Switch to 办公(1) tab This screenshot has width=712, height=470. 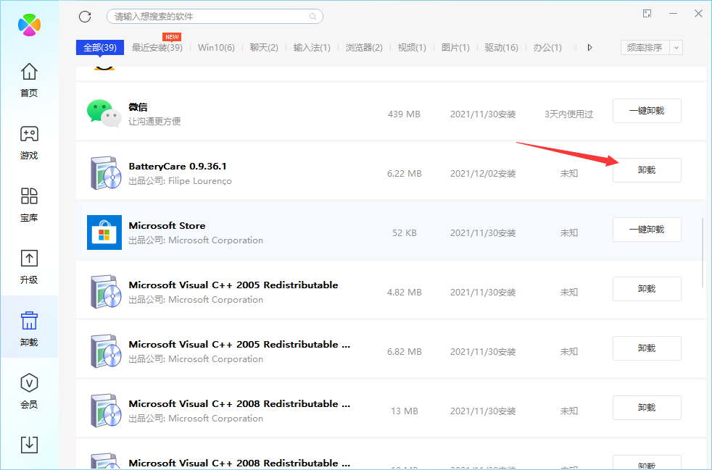[x=547, y=48]
